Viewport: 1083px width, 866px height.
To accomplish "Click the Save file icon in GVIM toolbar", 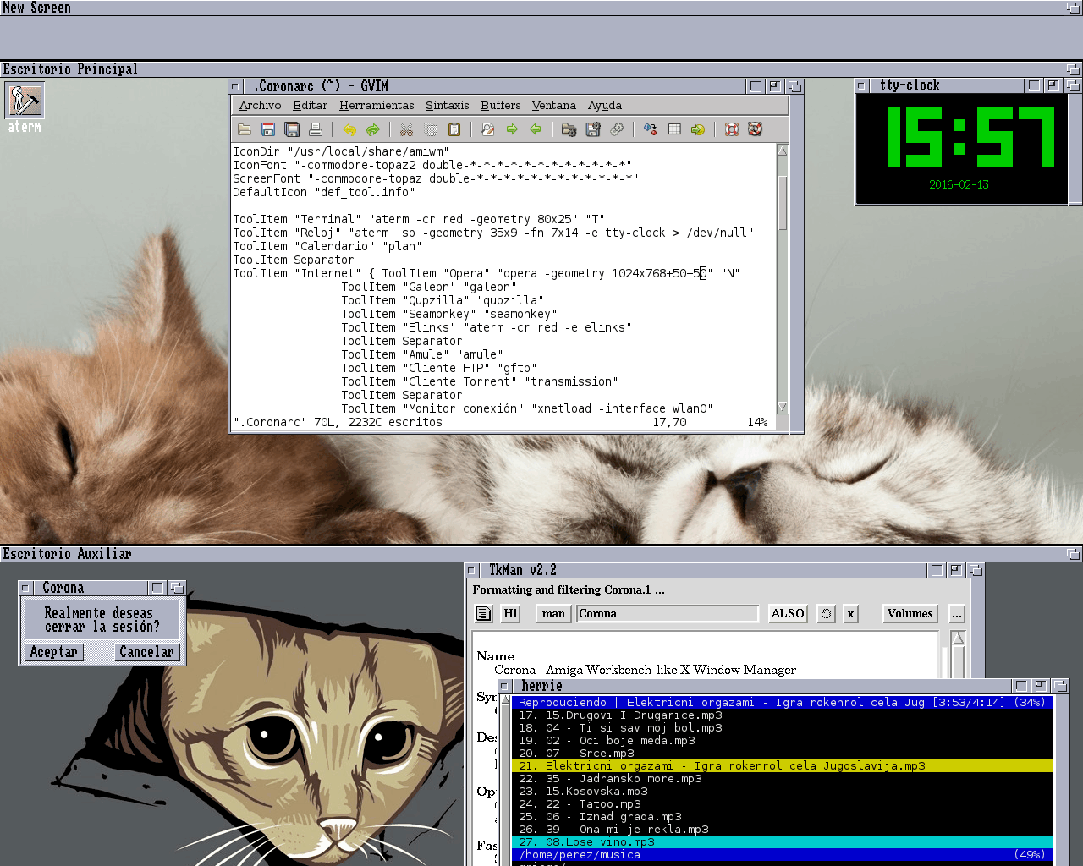I will coord(268,129).
